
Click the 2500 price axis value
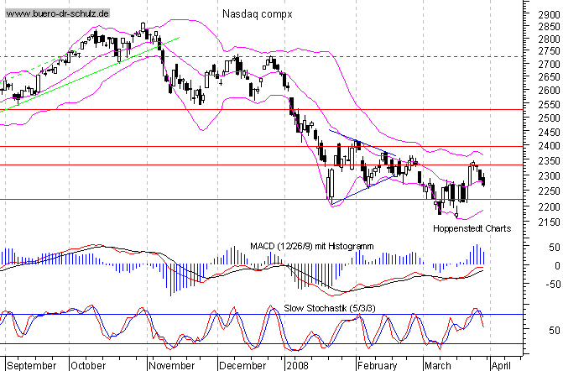[x=549, y=118]
